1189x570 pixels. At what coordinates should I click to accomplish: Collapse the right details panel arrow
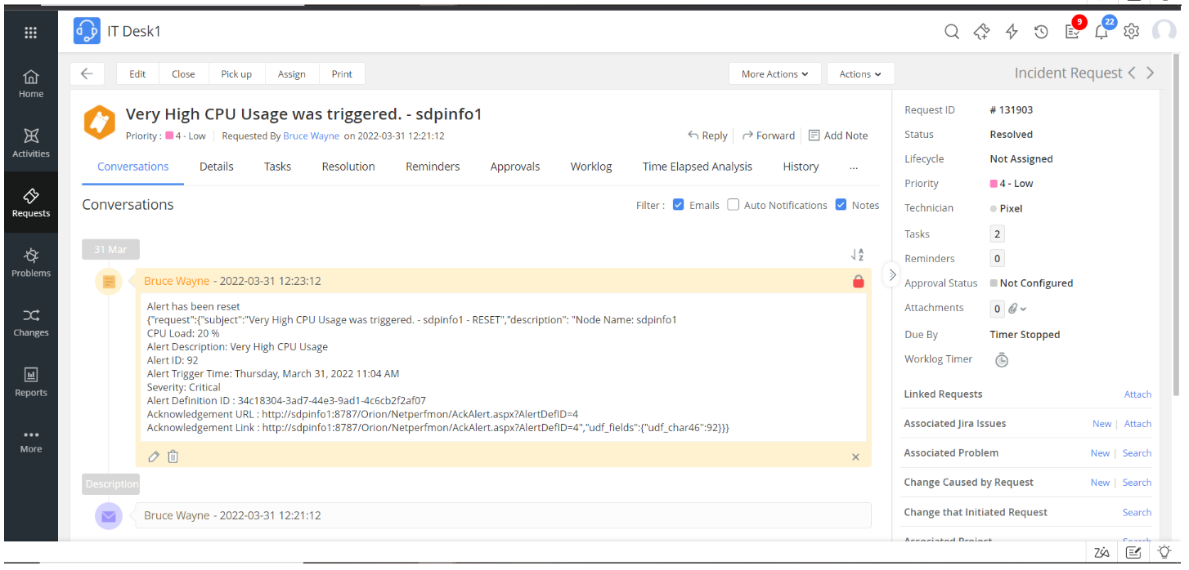(x=892, y=274)
